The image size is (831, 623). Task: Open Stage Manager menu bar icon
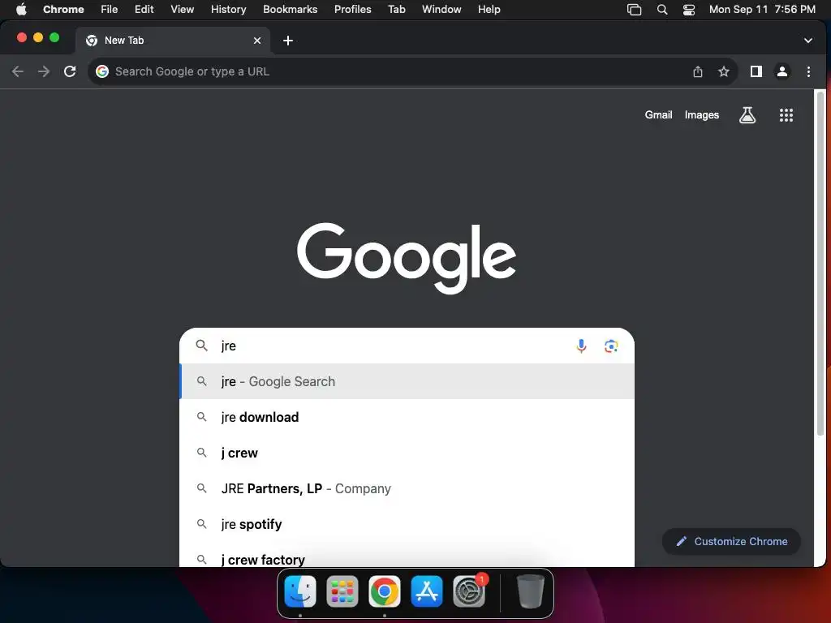coord(634,10)
